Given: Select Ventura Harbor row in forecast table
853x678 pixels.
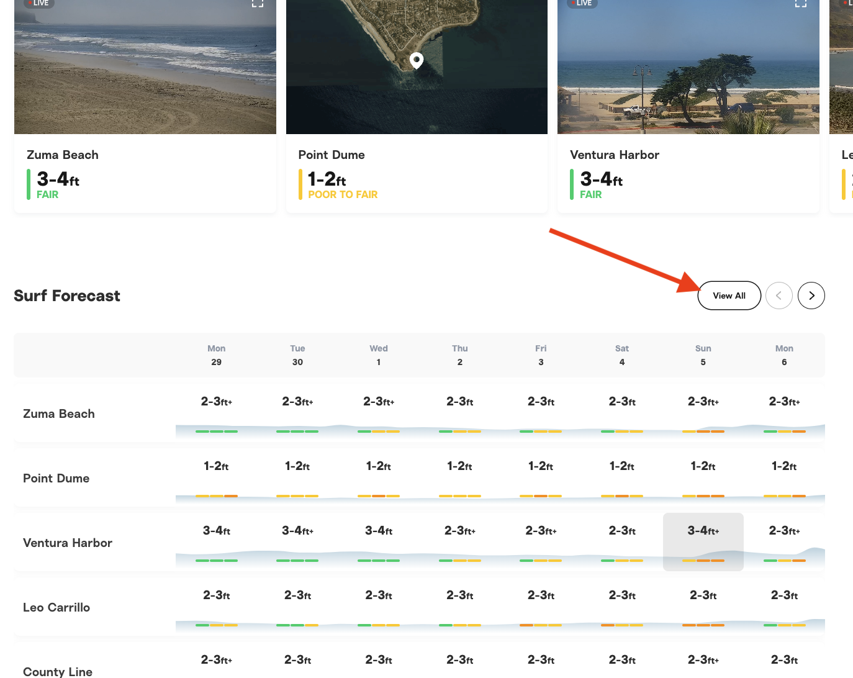Looking at the screenshot, I should click(68, 543).
